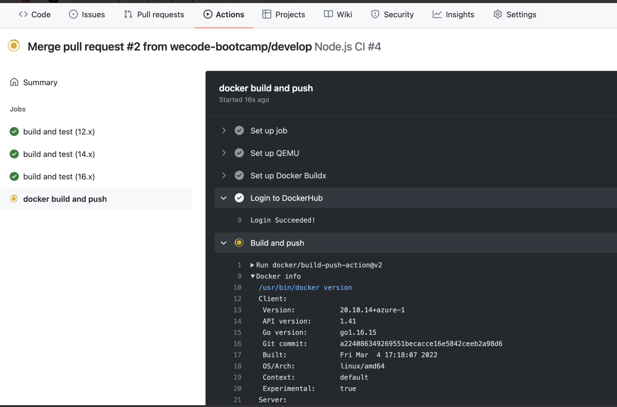
Task: Expand Set up Docker Buildx step
Action: (224, 175)
